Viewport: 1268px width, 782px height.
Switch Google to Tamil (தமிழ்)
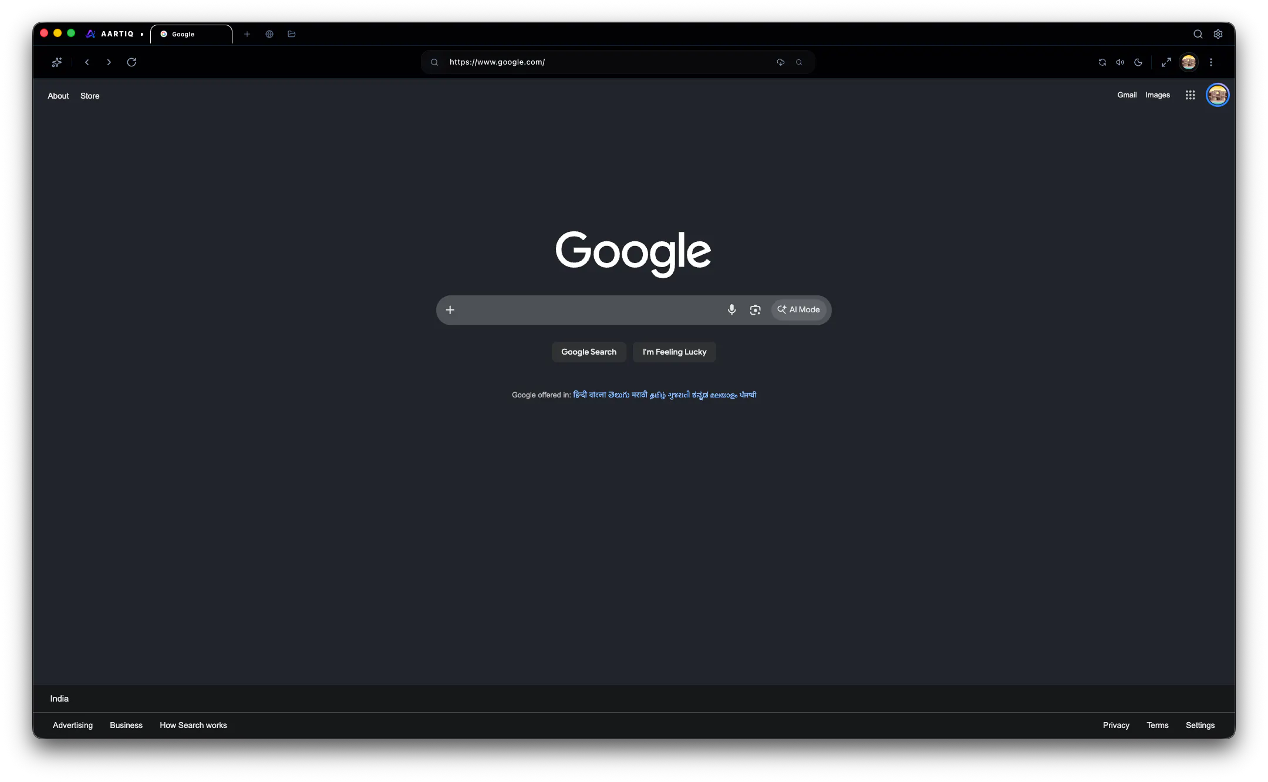[x=658, y=395]
